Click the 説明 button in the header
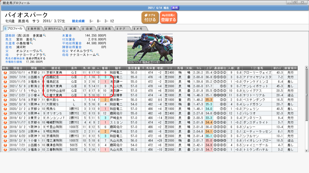 click(175, 8)
